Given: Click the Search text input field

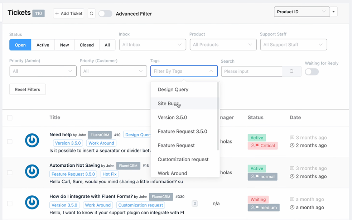Looking at the screenshot, I should tap(251, 71).
